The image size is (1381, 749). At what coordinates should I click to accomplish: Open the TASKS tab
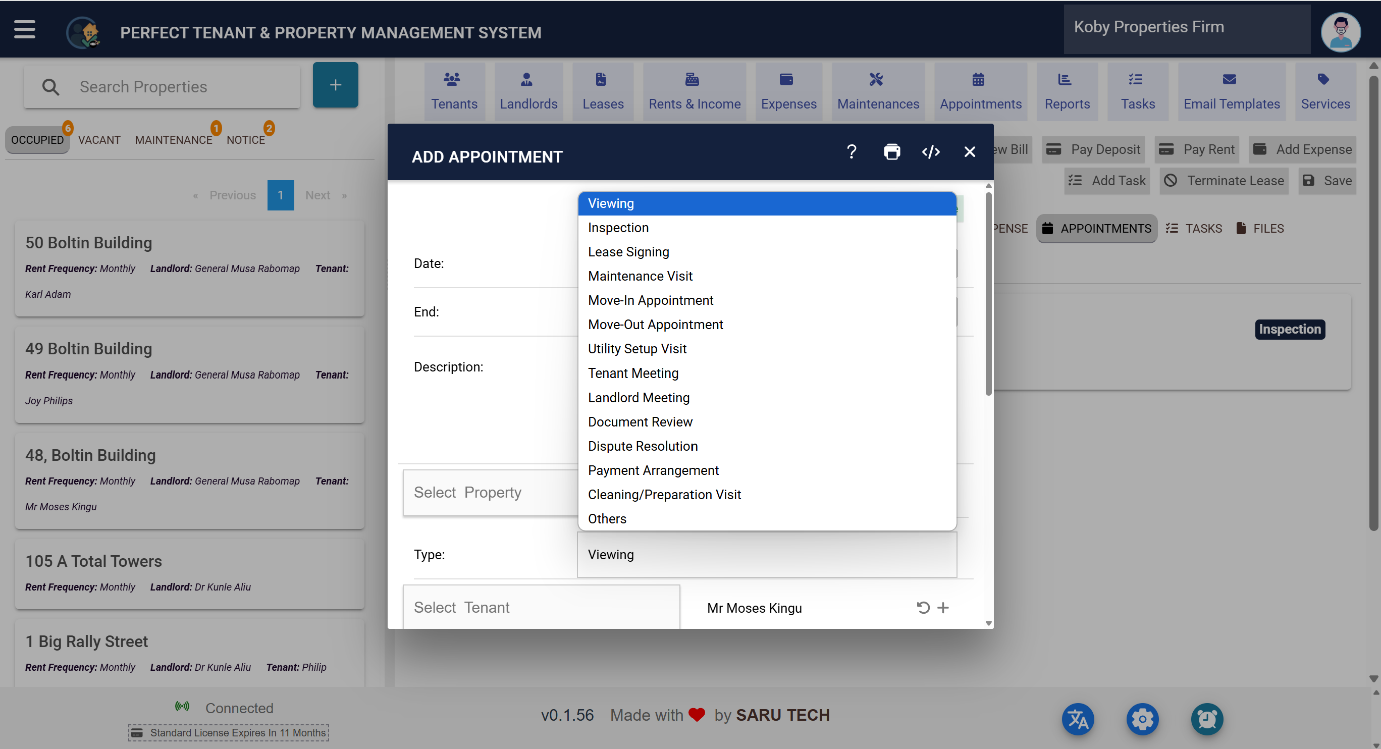pos(1194,229)
